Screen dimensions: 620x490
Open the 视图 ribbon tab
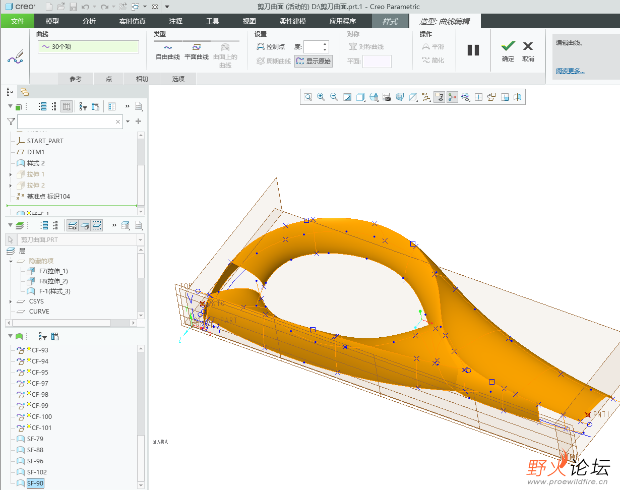[x=249, y=21]
